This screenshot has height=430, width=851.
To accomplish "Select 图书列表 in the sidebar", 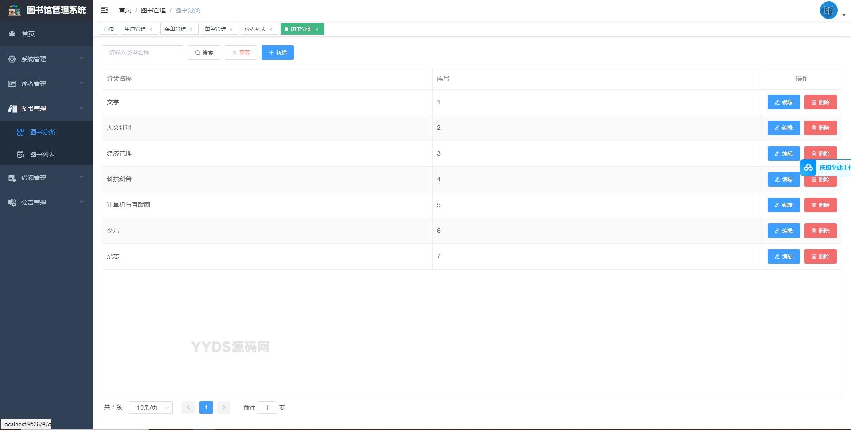I will tap(43, 154).
